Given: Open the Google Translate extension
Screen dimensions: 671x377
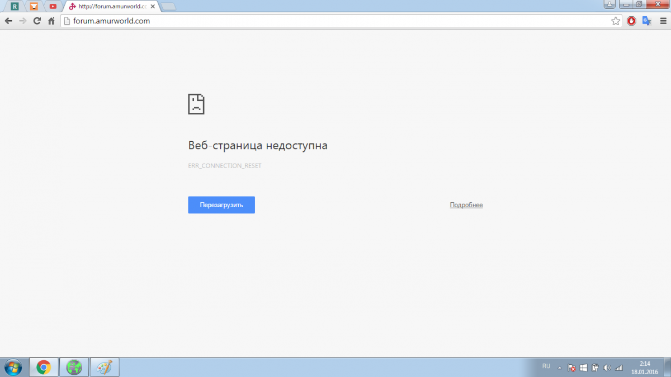Looking at the screenshot, I should tap(647, 21).
